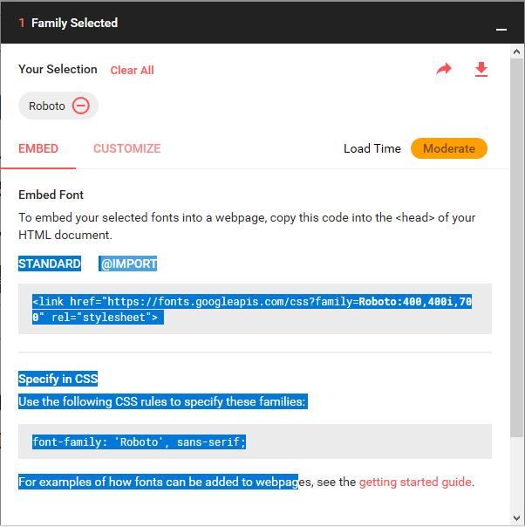Image resolution: width=525 pixels, height=527 pixels.
Task: Select the @IMPORT embed option
Action: pyautogui.click(x=128, y=263)
